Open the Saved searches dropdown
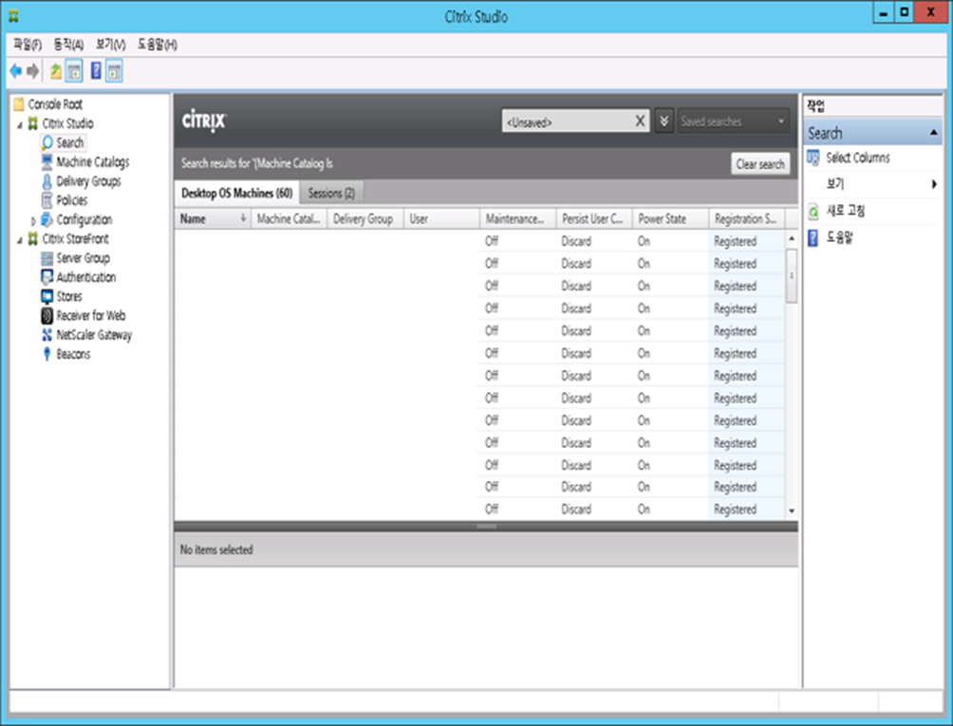953x726 pixels. coord(733,121)
